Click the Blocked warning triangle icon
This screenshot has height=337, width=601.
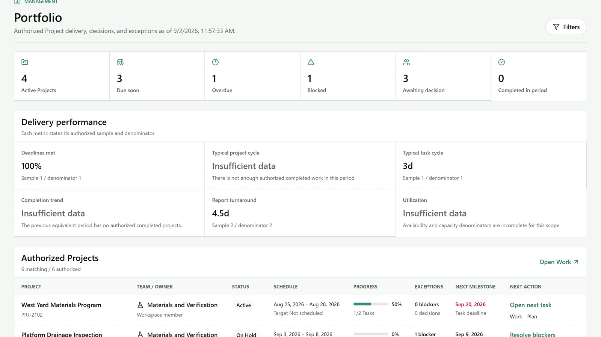[x=311, y=62]
